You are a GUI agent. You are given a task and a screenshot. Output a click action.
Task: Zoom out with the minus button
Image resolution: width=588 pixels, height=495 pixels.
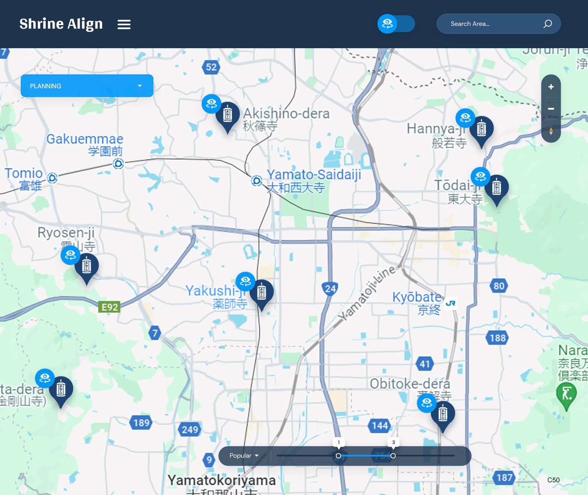click(551, 109)
